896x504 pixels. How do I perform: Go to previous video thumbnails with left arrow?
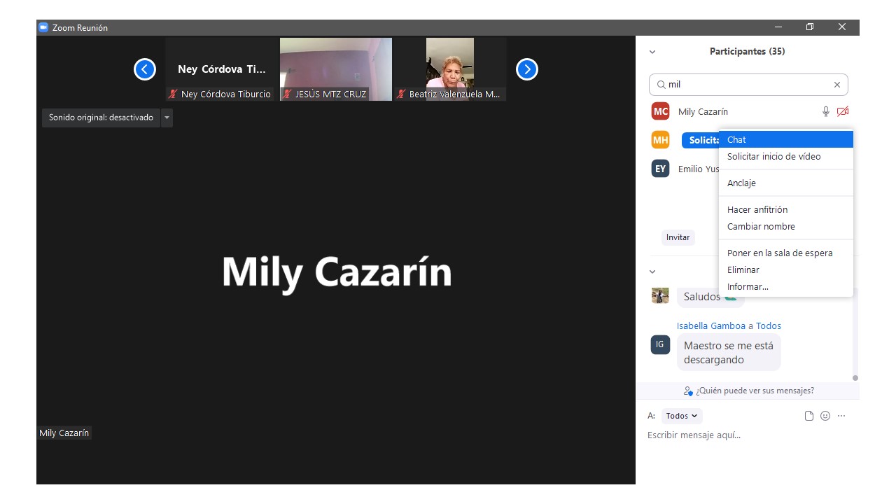pos(145,69)
